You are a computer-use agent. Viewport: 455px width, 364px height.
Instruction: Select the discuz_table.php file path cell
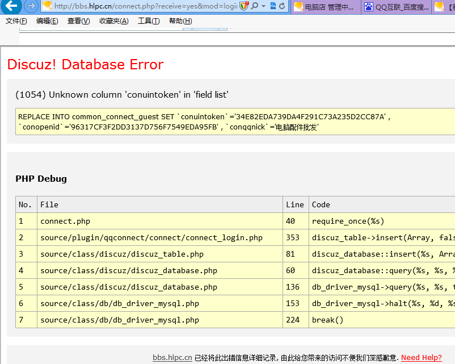[160, 254]
